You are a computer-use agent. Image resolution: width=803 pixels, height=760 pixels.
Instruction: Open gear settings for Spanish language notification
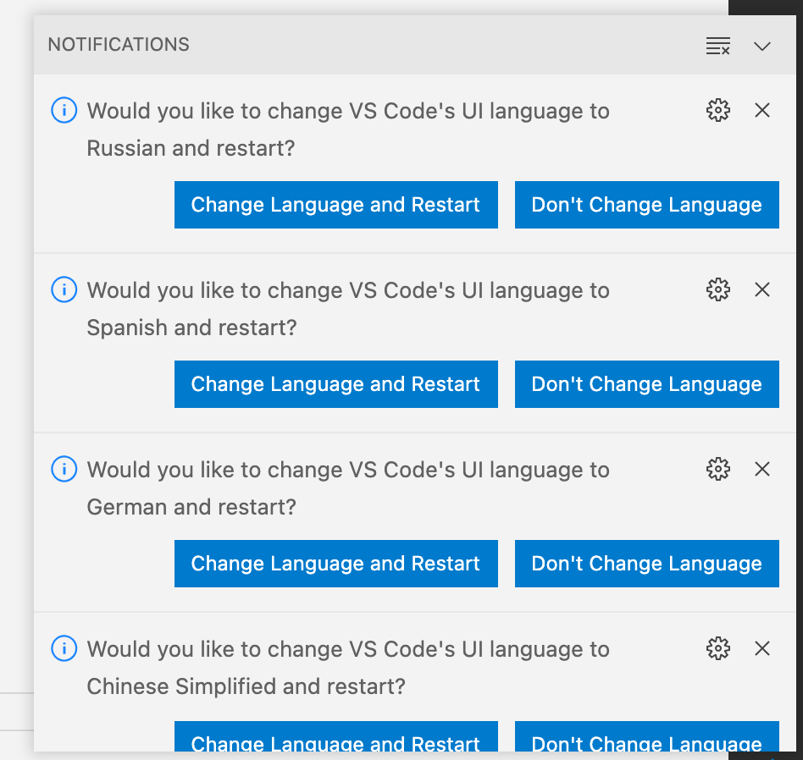718,289
